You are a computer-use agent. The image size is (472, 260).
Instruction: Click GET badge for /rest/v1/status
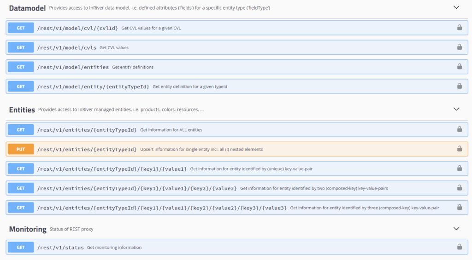21,248
